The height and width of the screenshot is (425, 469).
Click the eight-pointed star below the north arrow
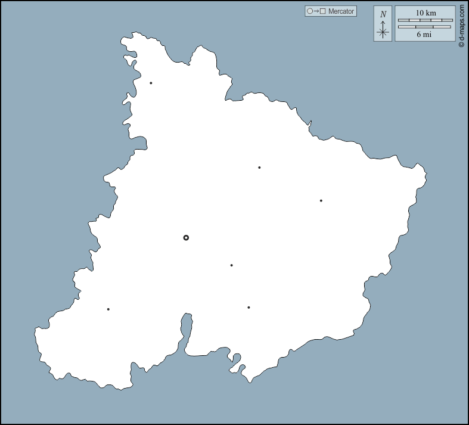(383, 32)
